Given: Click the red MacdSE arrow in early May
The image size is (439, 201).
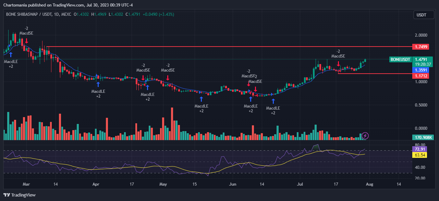Looking at the screenshot, I should pos(168,78).
